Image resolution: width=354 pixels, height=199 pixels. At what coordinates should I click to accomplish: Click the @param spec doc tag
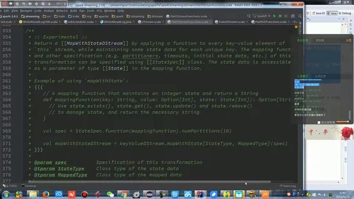click(x=50, y=162)
